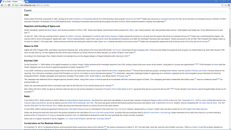Open the Rick Kaplan article link
The height and width of the screenshot is (130, 231).
[52, 30]
